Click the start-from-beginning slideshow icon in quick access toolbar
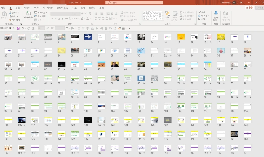 67,28
